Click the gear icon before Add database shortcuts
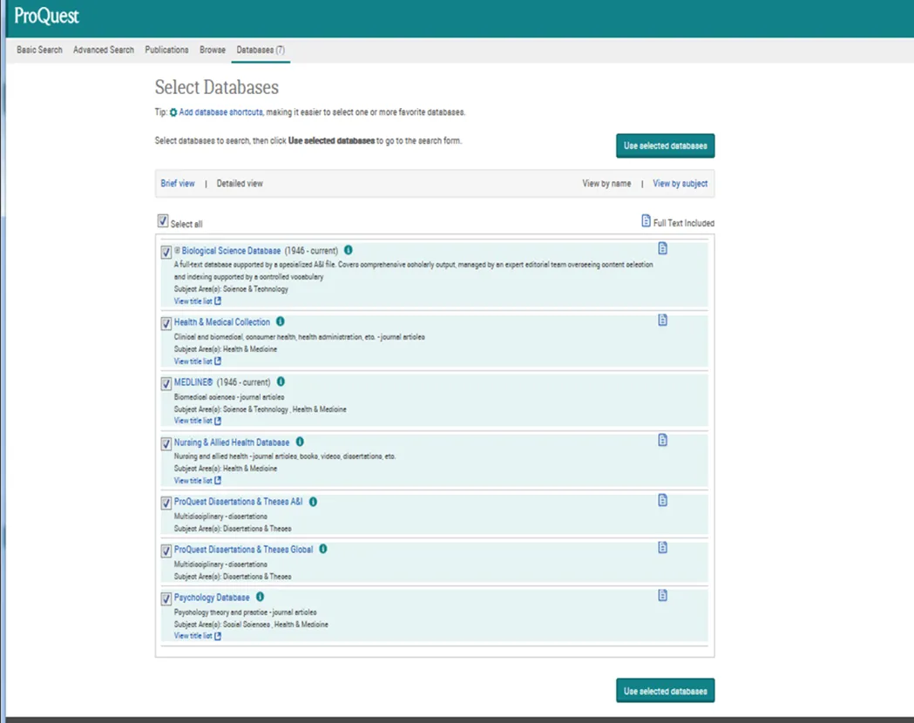The image size is (914, 723). point(173,112)
